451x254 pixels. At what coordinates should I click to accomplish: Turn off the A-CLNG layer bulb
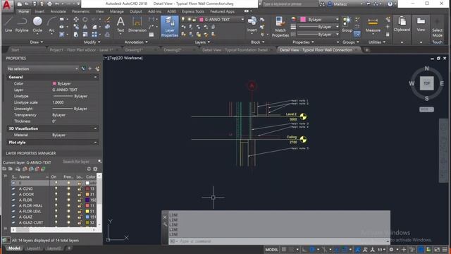point(56,189)
